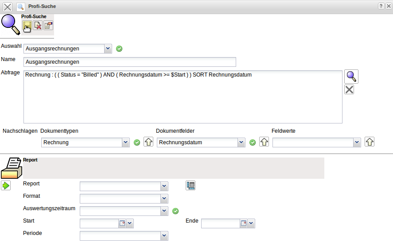This screenshot has width=393, height=250.
Task: Insert Dokumenttypen value using its up arrow
Action: click(x=148, y=142)
